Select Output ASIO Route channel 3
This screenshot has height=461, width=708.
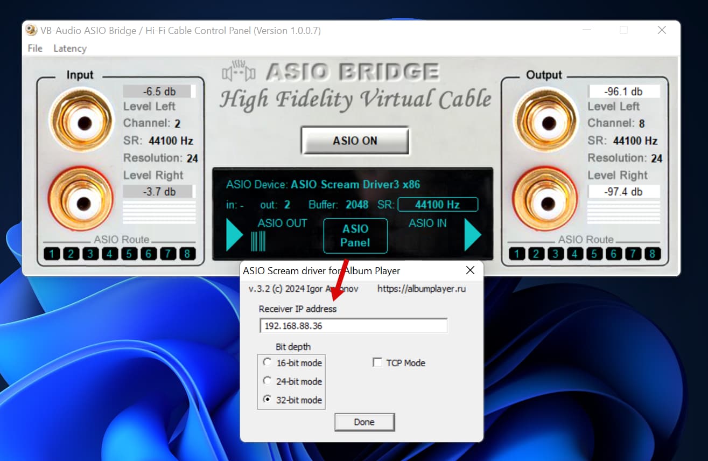pos(555,254)
